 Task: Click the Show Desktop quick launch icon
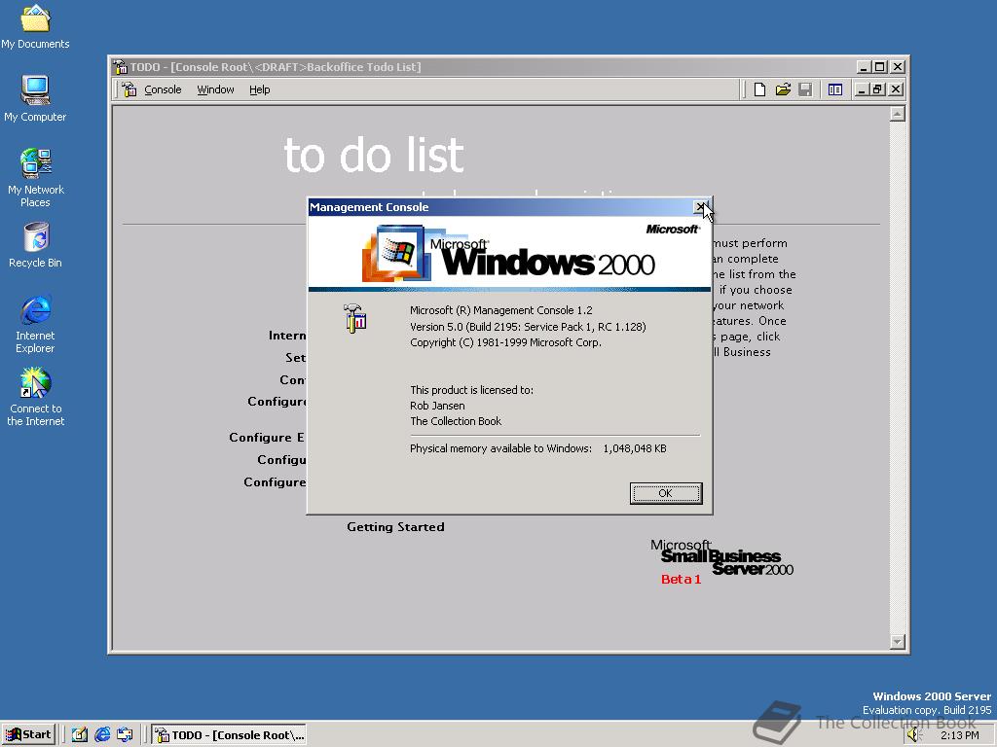[80, 735]
